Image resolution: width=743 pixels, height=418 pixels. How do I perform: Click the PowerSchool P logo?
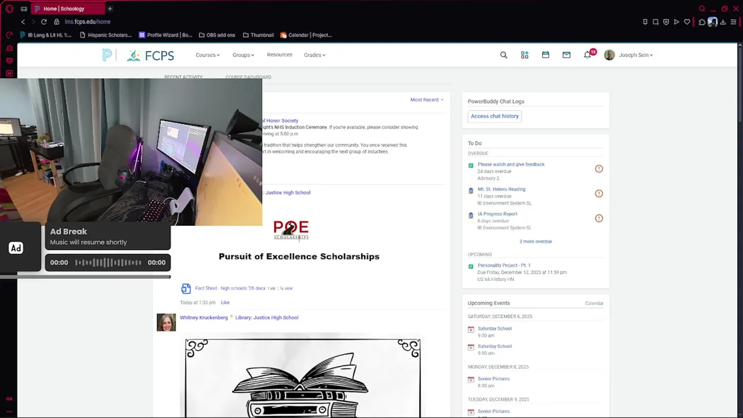(107, 55)
